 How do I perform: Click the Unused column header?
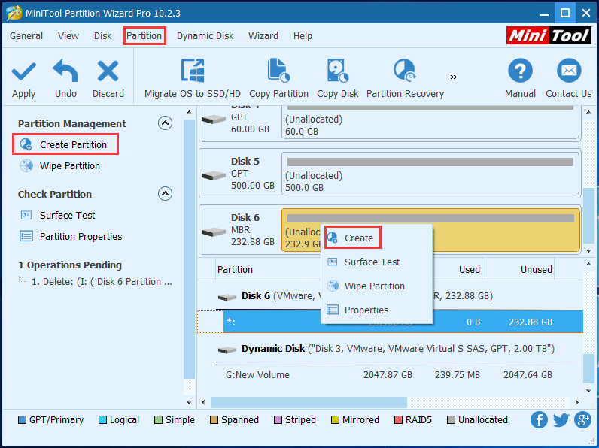(x=536, y=269)
